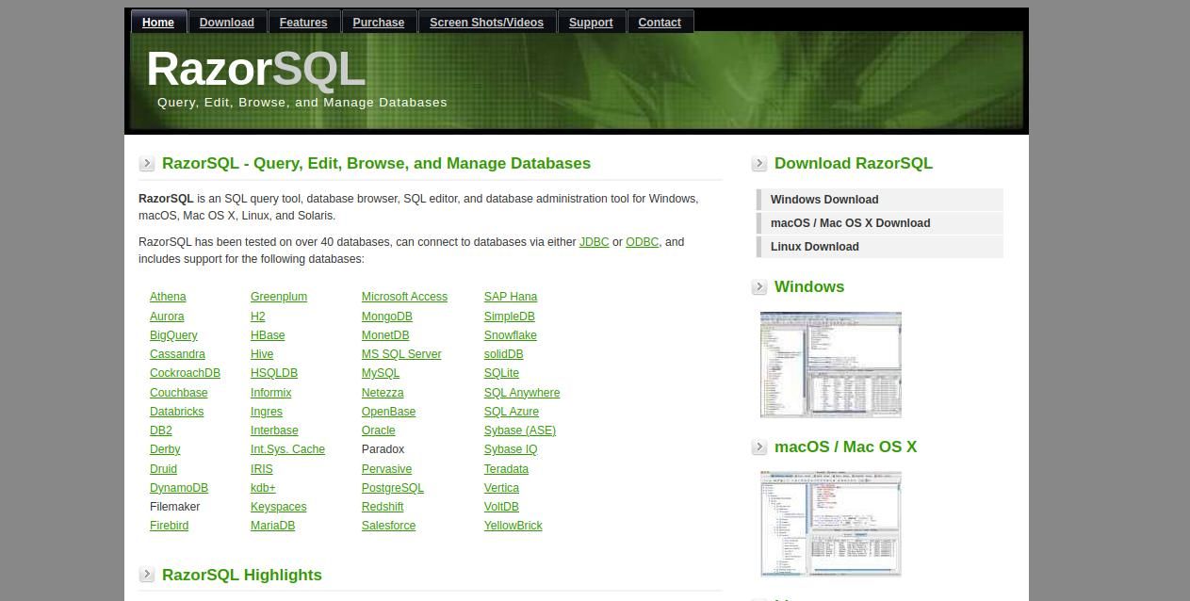Click the RazorSQL Highlights heading
The image size is (1190, 601).
coord(242,575)
